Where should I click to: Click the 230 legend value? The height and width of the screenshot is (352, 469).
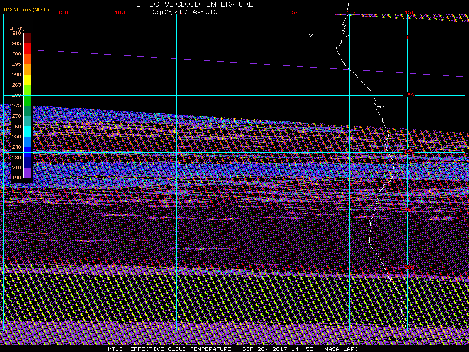17,157
